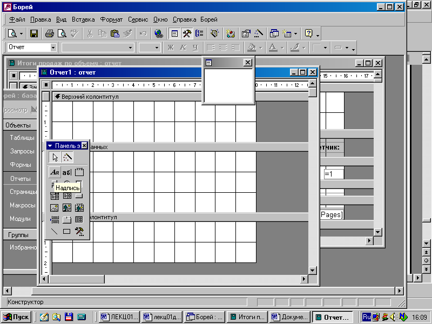Click the Пуск start button
This screenshot has height=324, width=432.
[x=17, y=317]
